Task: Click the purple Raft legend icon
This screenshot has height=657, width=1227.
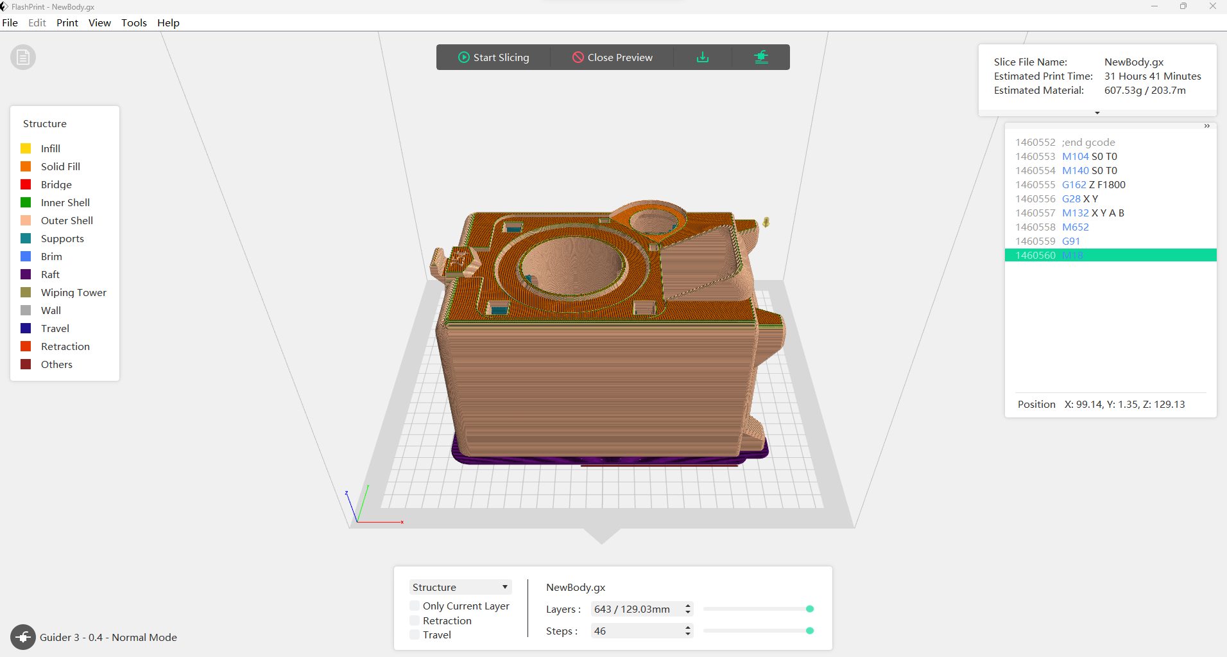Action: 27,274
